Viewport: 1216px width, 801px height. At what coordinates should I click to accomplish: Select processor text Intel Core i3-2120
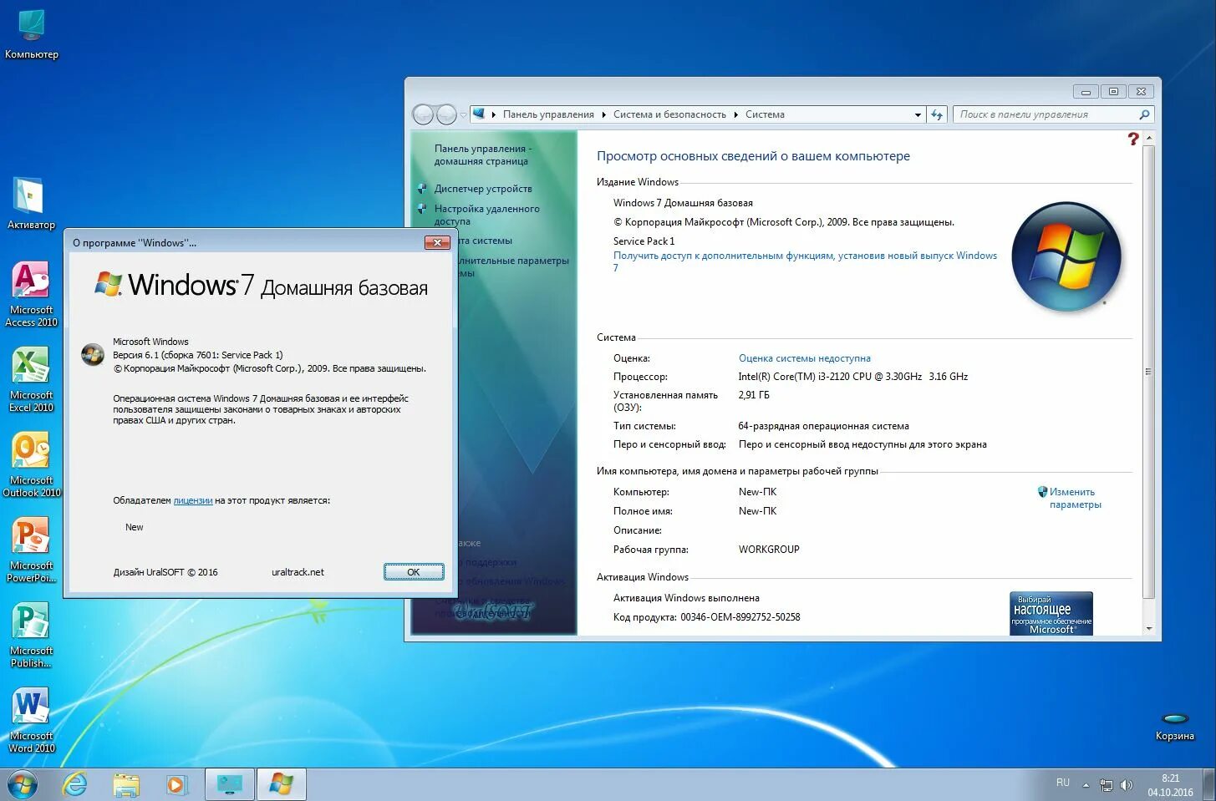(x=852, y=377)
